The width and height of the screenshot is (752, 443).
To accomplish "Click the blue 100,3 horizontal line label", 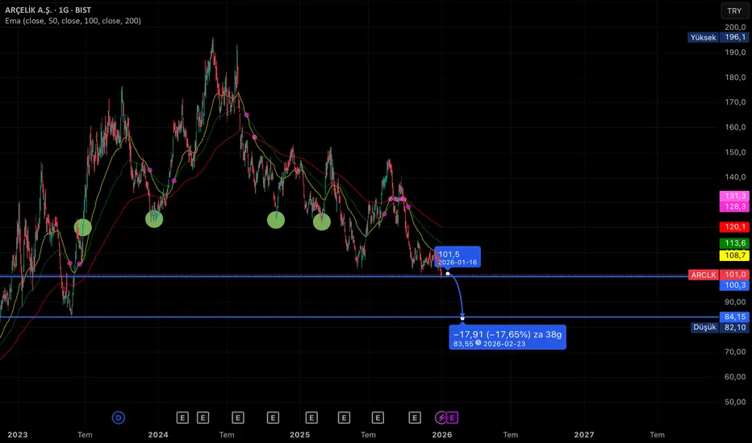I will [734, 285].
